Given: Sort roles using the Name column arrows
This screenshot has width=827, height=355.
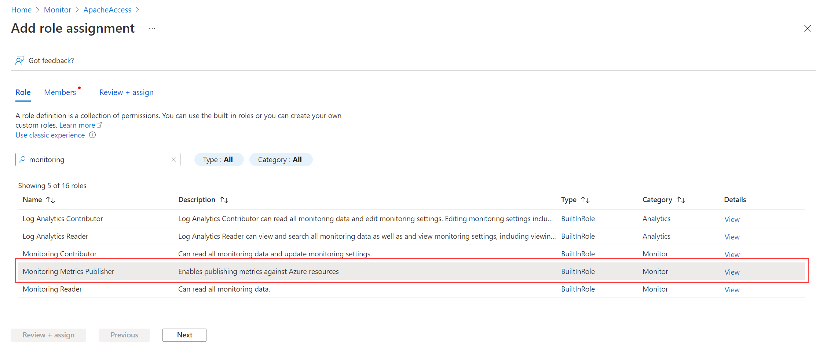Looking at the screenshot, I should [x=51, y=200].
